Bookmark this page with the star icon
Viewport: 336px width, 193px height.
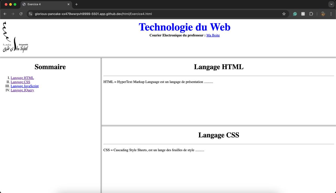coord(284,14)
